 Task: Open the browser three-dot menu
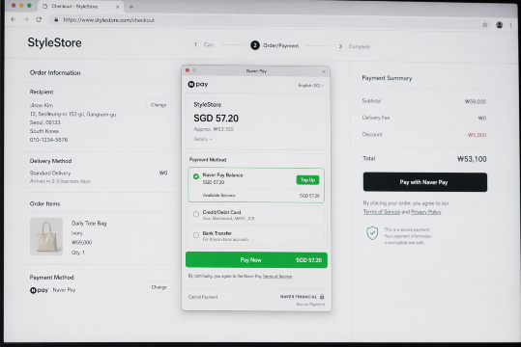click(510, 25)
